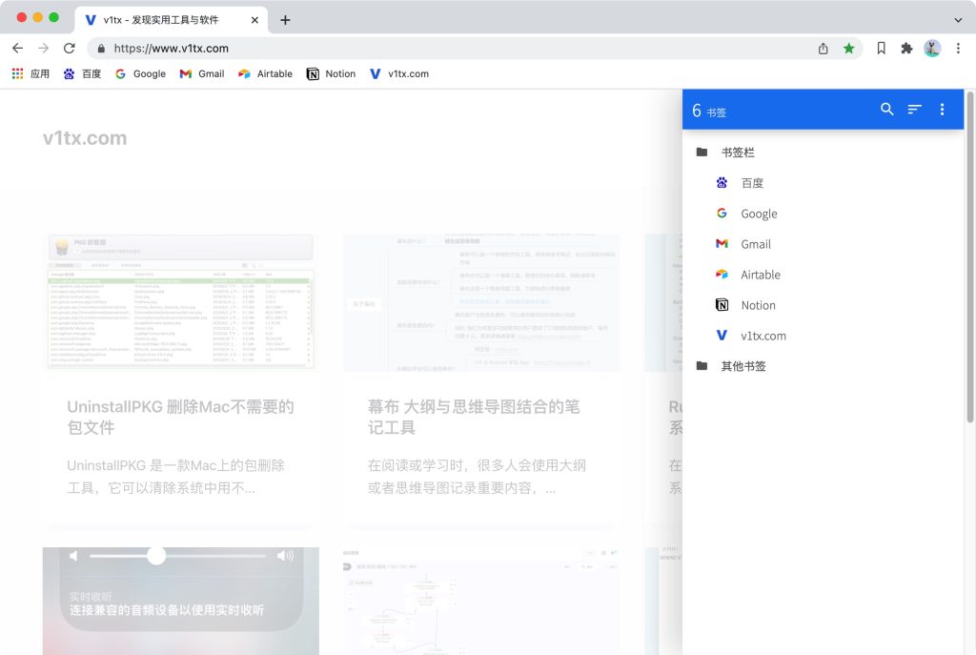Switch to the v1tx browser tab
The image size is (976, 655).
point(172,20)
